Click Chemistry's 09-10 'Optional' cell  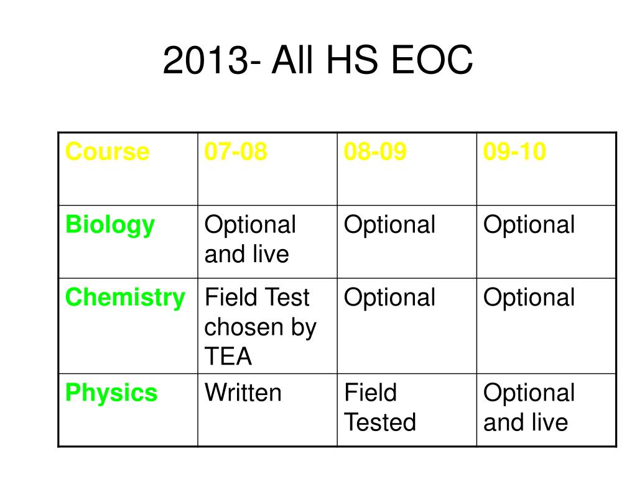click(546, 325)
